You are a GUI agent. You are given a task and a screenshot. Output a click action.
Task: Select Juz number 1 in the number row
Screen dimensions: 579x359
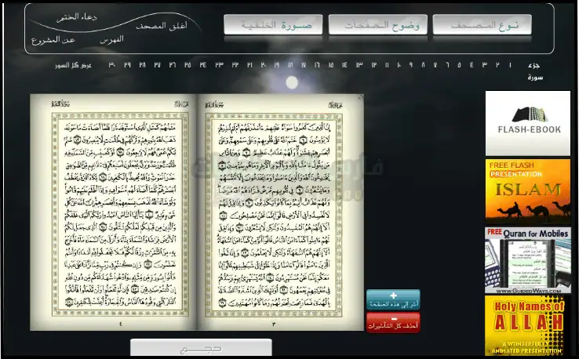click(x=510, y=65)
